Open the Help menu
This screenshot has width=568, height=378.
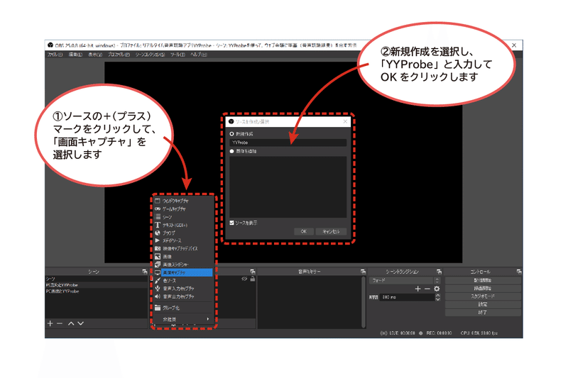pos(199,55)
